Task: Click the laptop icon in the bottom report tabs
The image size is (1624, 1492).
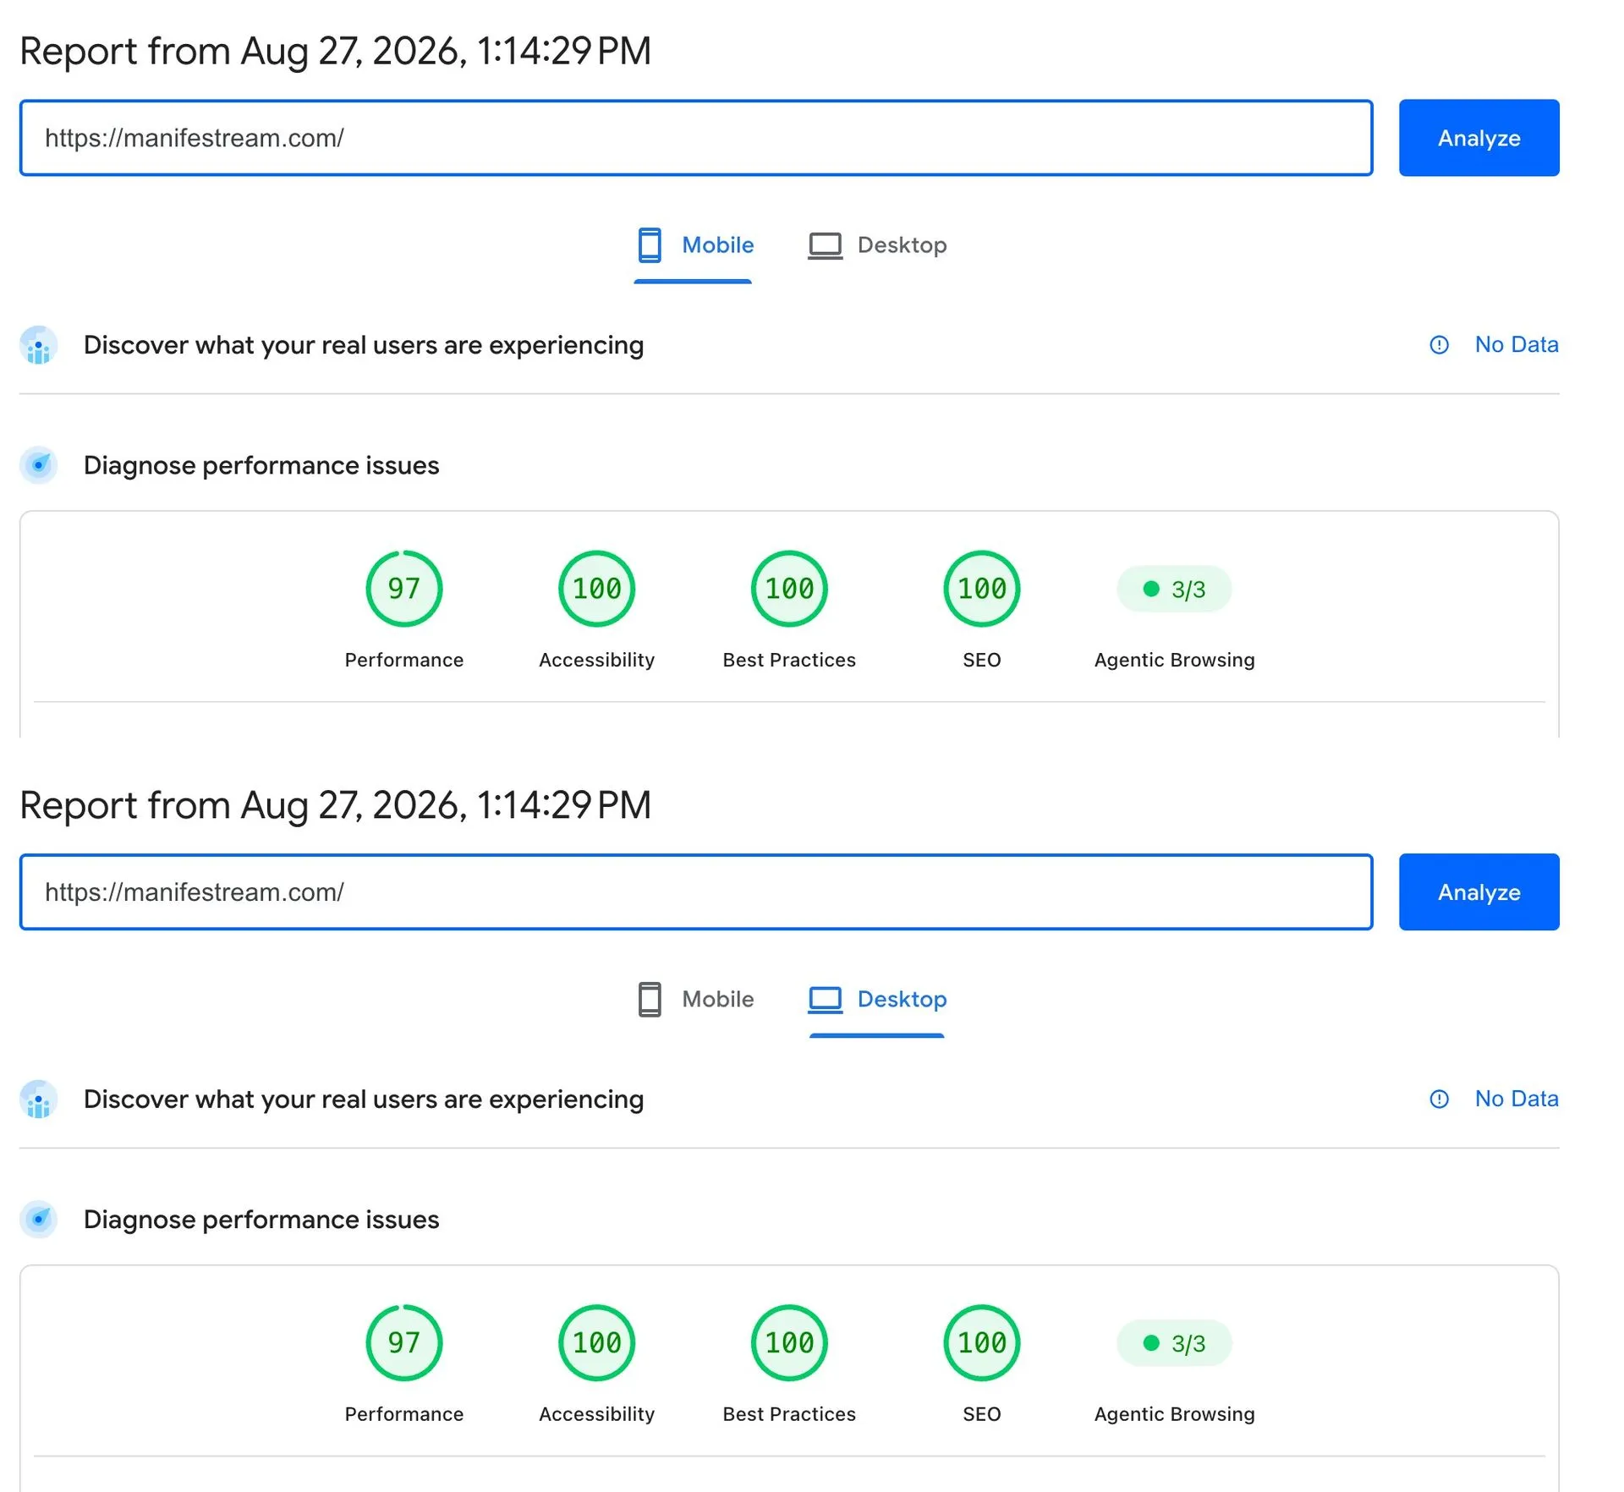Action: 825,1001
